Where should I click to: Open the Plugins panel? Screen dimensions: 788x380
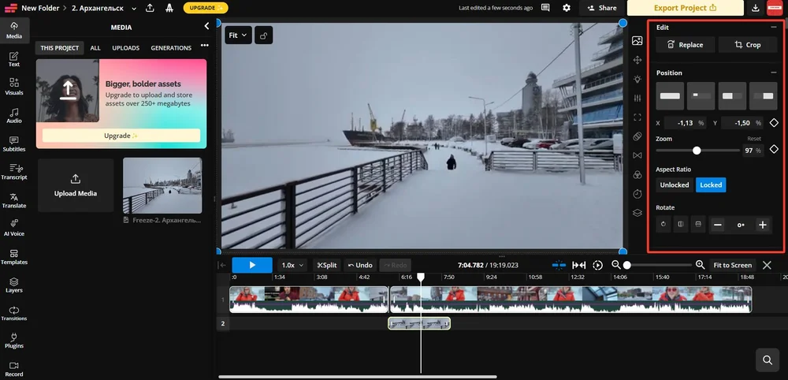(14, 341)
